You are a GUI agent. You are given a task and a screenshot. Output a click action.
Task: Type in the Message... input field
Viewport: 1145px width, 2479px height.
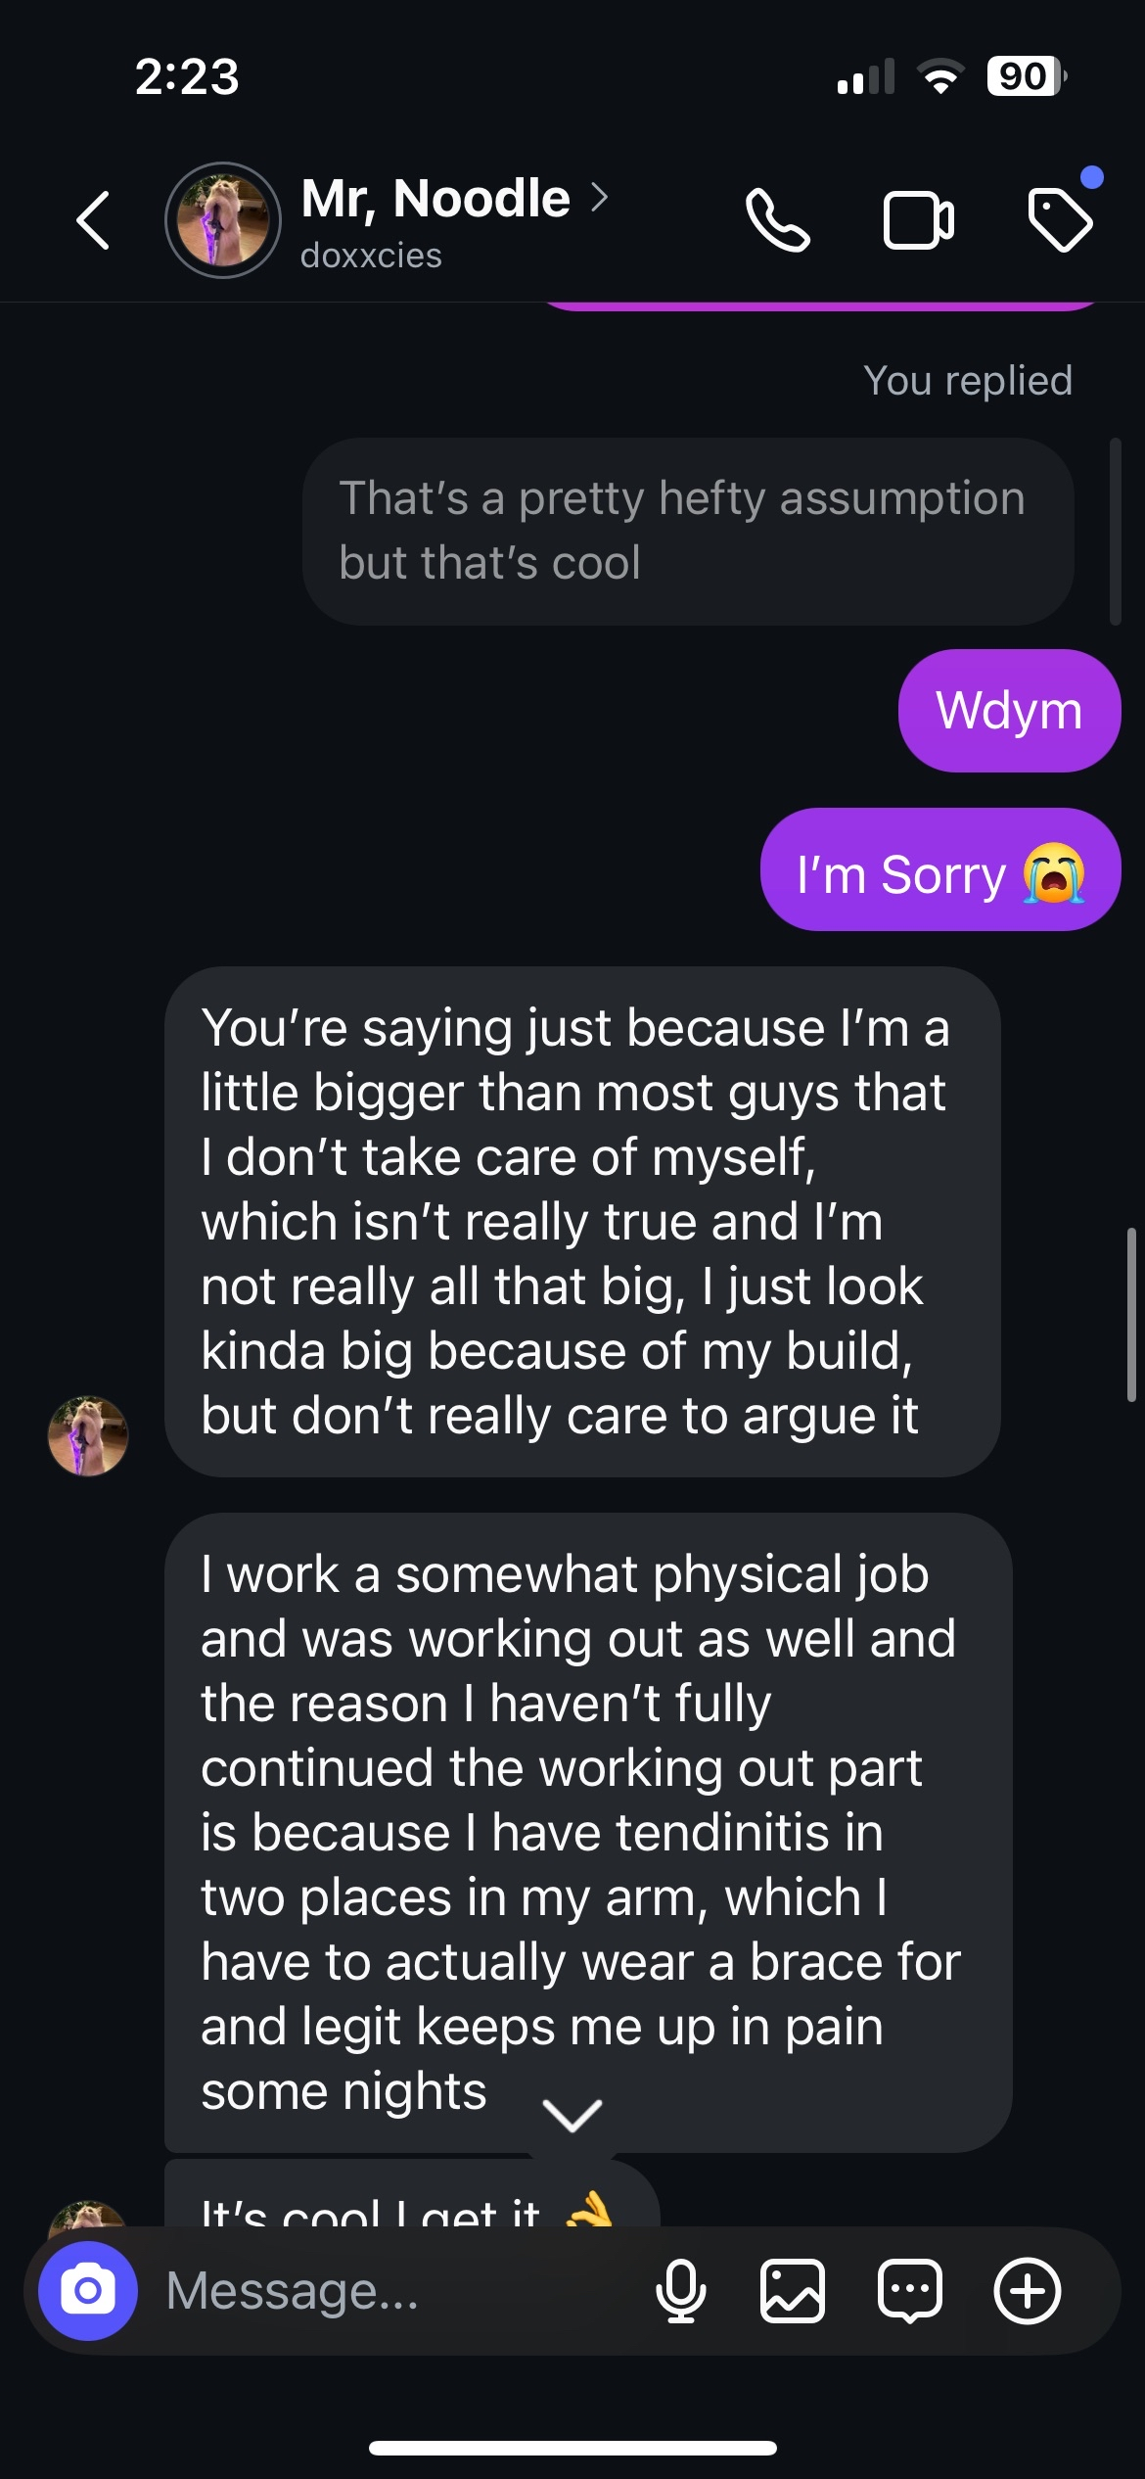point(391,2291)
